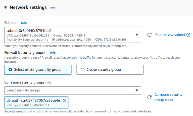Viewport: 193px width, 116px height.
Task: Remove default sg-087487057ce3ace4e security group
Action: pos(64,100)
